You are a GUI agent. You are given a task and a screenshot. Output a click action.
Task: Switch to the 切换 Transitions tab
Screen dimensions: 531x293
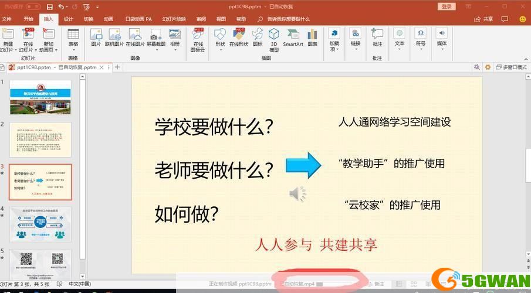(x=89, y=19)
